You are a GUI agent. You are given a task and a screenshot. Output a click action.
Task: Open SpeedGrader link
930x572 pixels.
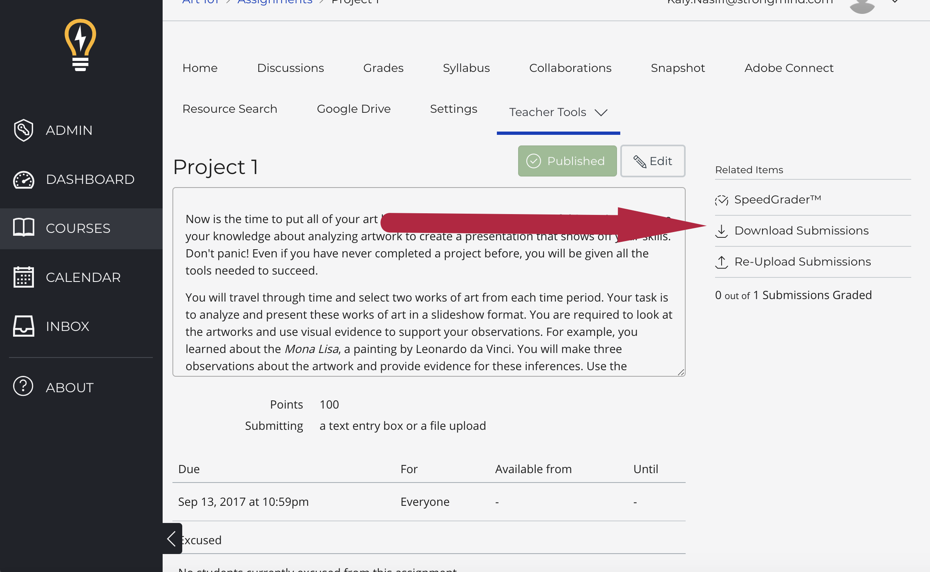pyautogui.click(x=778, y=200)
